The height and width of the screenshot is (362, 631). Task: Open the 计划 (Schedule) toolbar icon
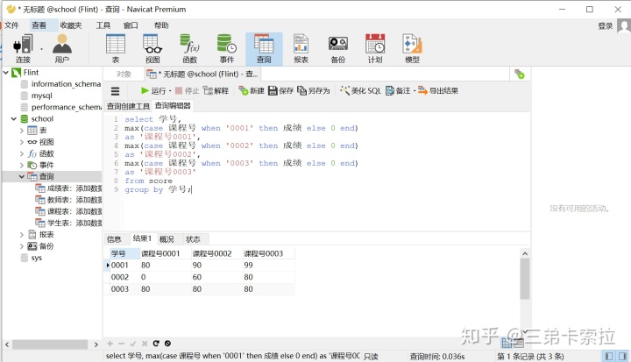(375, 49)
